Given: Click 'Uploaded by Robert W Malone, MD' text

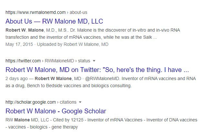Looking at the screenshot, I should click(73, 44).
